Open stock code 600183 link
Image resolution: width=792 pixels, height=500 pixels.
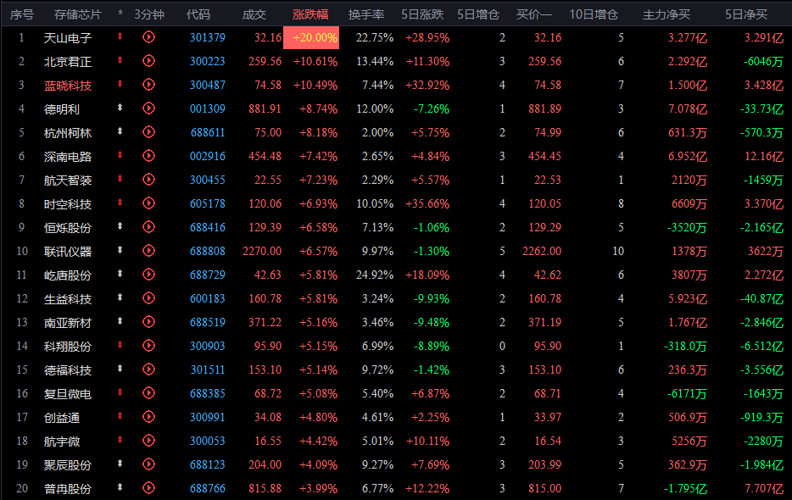coord(208,299)
